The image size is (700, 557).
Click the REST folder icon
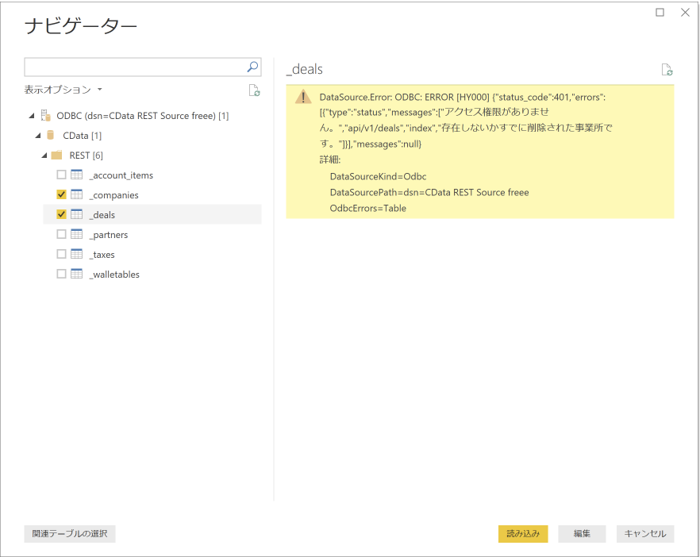(57, 155)
